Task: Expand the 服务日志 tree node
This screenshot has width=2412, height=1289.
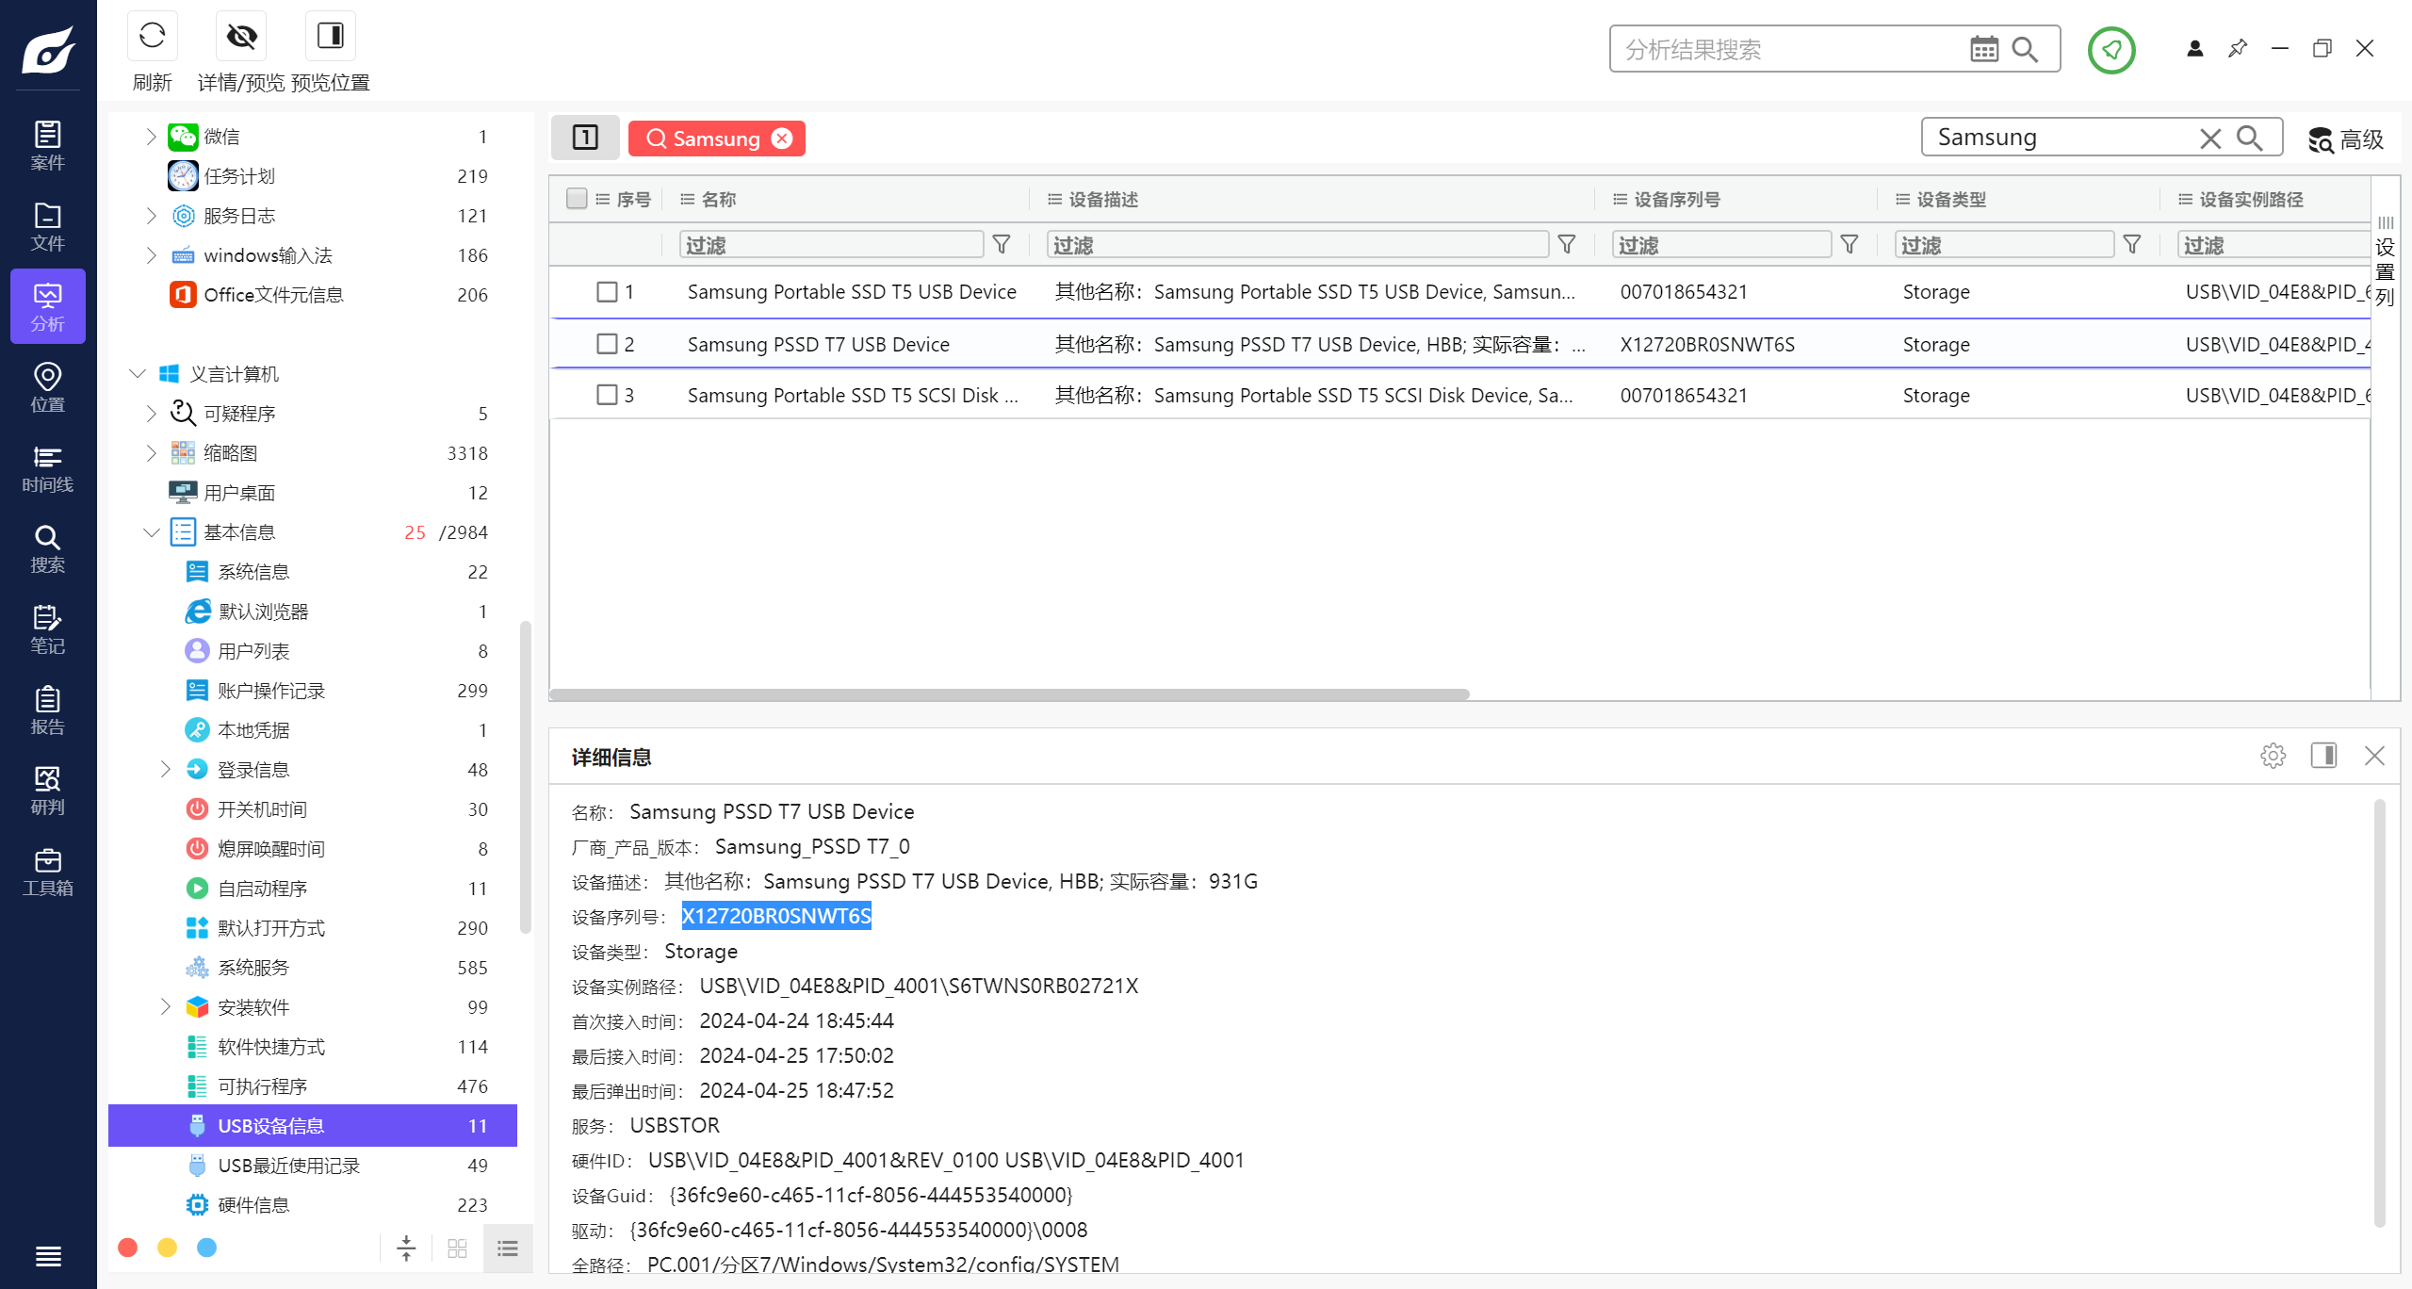Action: click(x=151, y=216)
